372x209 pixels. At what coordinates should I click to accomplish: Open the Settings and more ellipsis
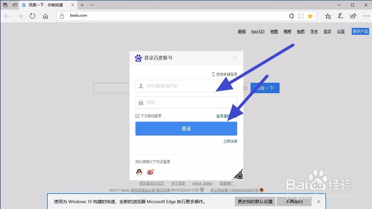[366, 16]
